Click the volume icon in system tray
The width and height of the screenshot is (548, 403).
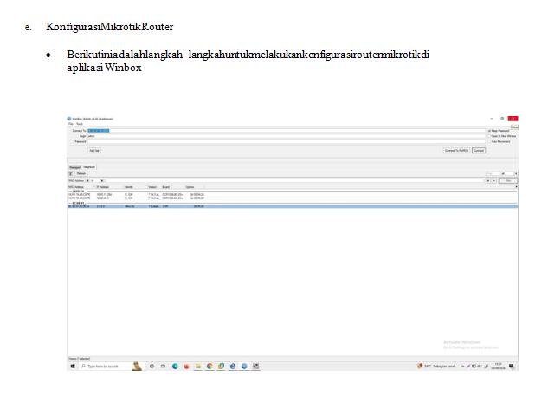pyautogui.click(x=479, y=367)
